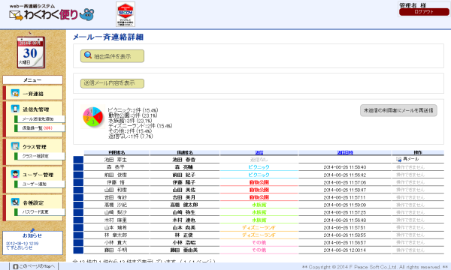Click timestamp 2014-06-26 11:59:09
This screenshot has width=451, height=270.
[x=344, y=205]
